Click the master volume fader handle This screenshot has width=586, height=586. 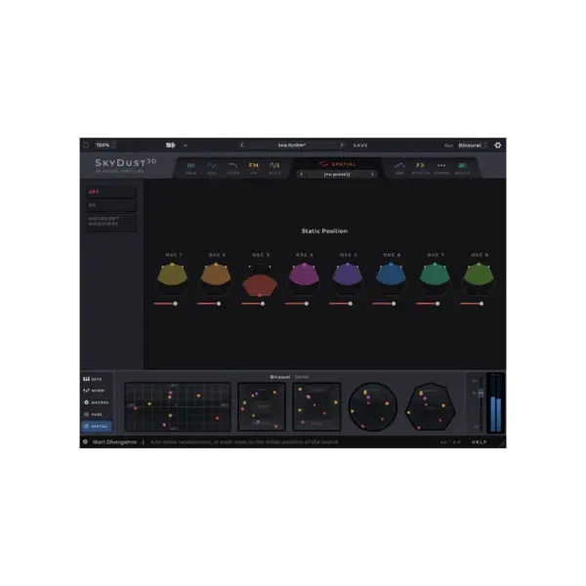[481, 393]
